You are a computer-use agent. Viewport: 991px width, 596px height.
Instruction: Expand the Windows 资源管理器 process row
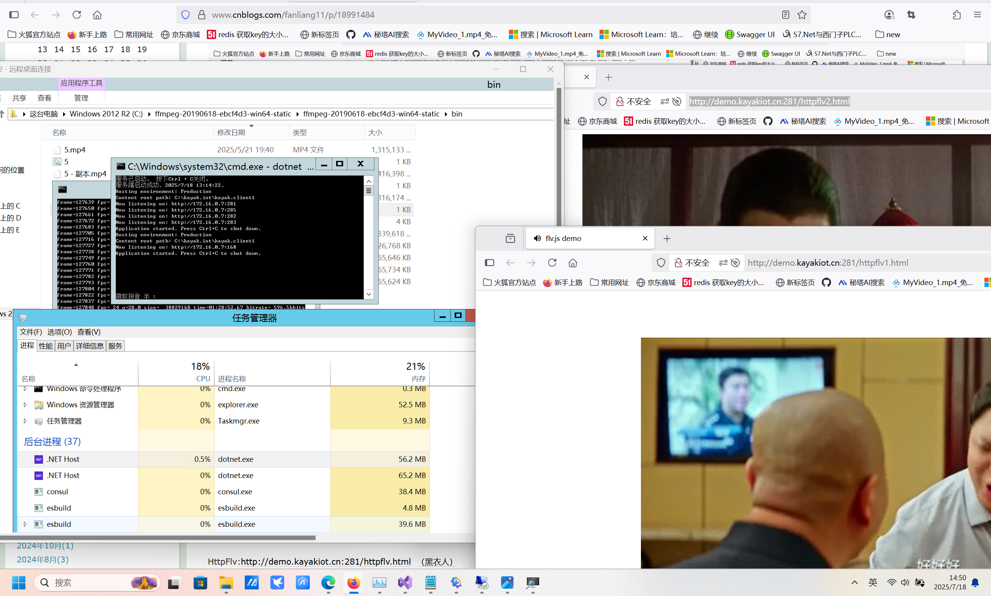pos(25,405)
